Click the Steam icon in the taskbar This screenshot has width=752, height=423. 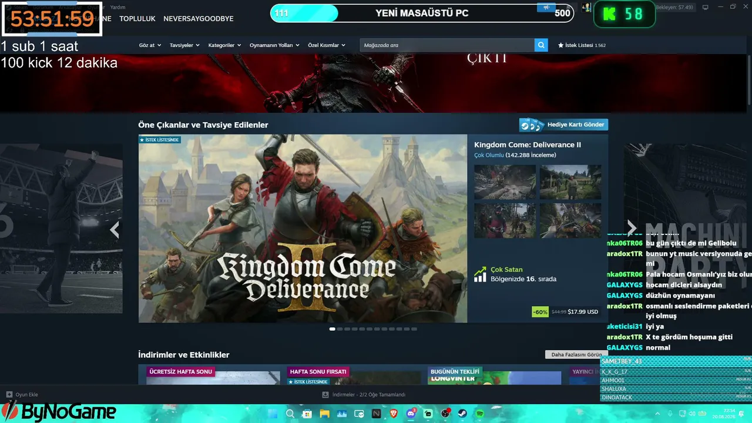point(462,414)
